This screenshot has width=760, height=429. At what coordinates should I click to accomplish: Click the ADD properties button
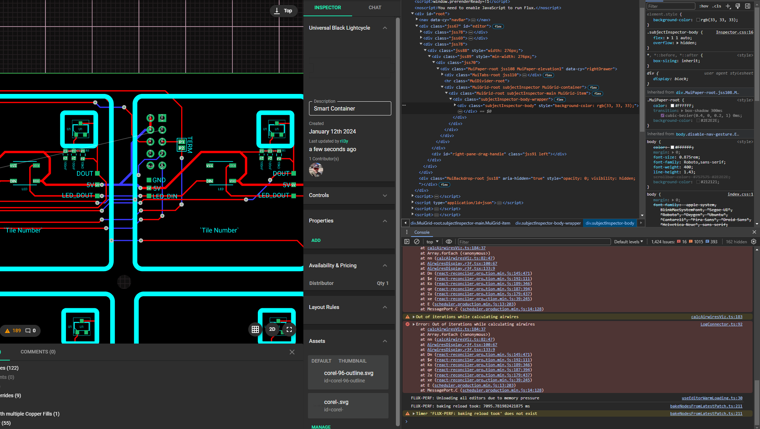pyautogui.click(x=316, y=240)
